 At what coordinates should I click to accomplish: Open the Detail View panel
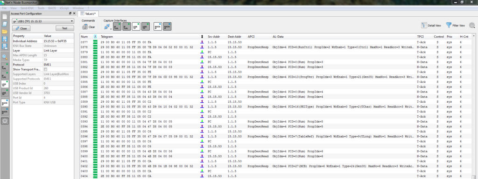(431, 26)
